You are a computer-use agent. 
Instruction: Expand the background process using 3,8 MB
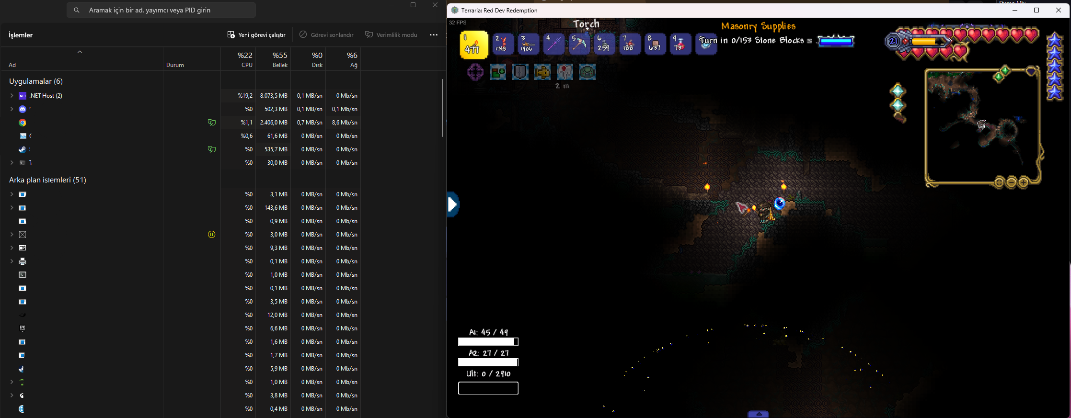pyautogui.click(x=12, y=395)
